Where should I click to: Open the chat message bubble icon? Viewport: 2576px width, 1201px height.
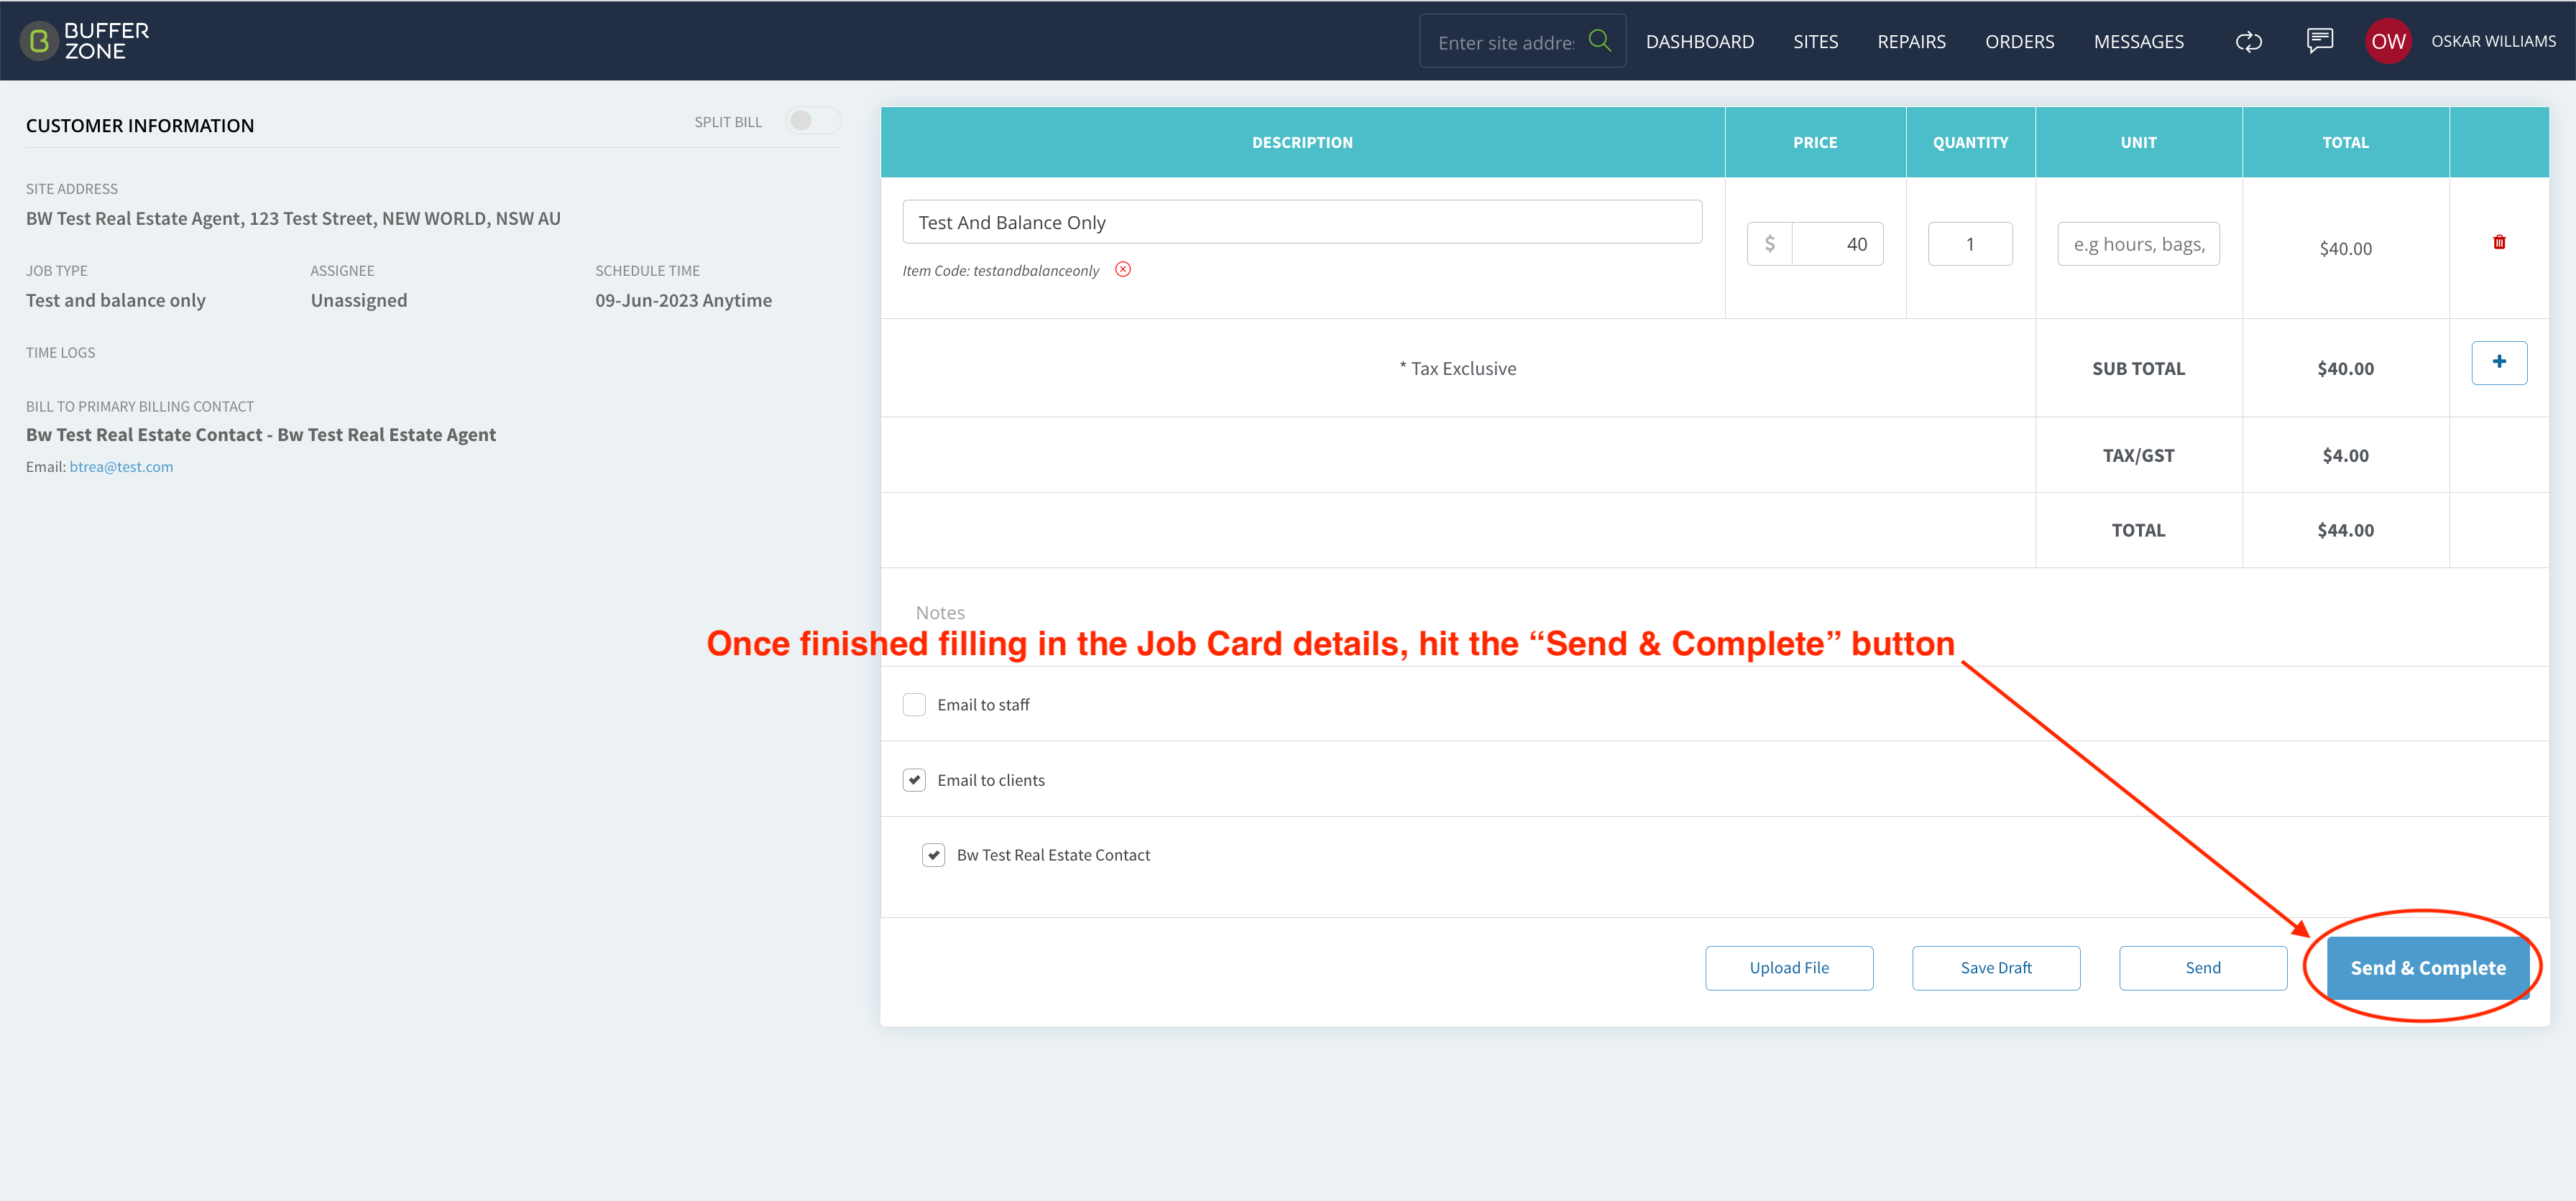point(2319,41)
